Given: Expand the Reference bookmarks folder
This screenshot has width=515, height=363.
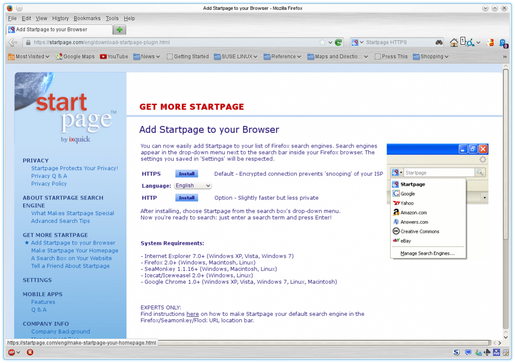Looking at the screenshot, I should click(282, 56).
